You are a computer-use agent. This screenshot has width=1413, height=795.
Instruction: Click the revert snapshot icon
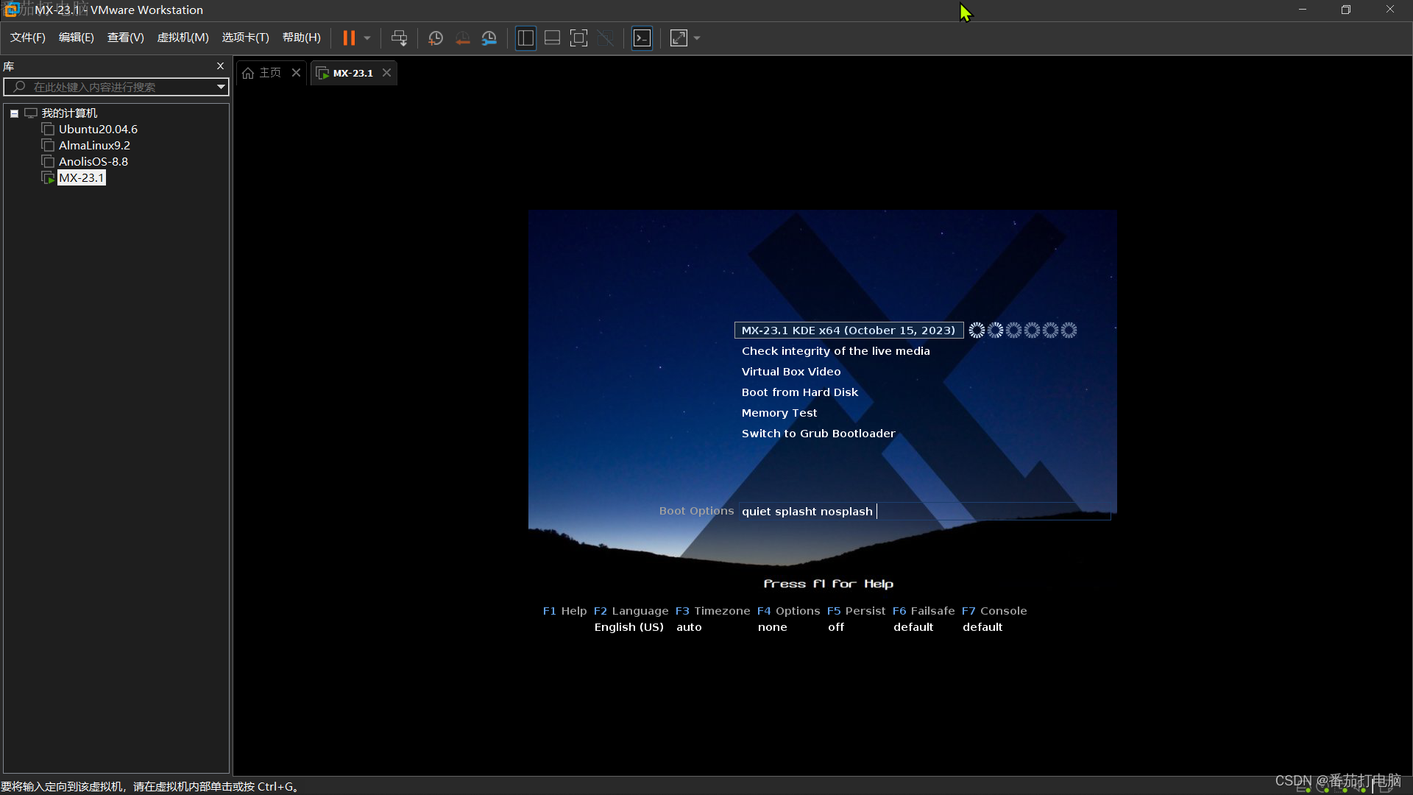click(462, 38)
